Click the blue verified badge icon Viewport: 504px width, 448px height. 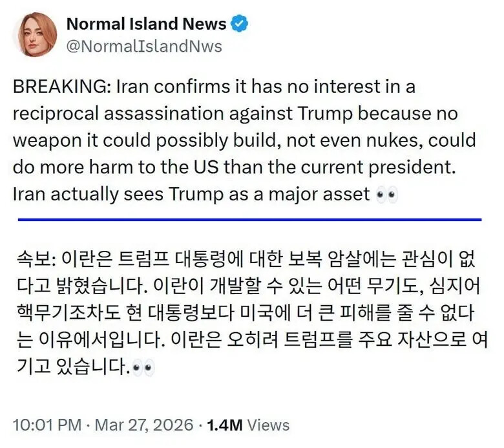(240, 25)
